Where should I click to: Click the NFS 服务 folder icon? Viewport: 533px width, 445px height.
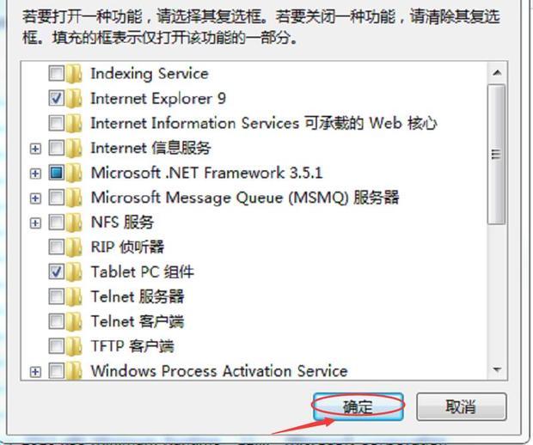click(74, 222)
